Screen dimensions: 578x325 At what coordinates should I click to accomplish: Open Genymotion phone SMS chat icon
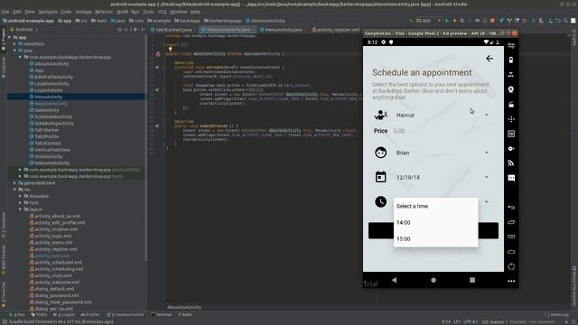click(x=511, y=178)
